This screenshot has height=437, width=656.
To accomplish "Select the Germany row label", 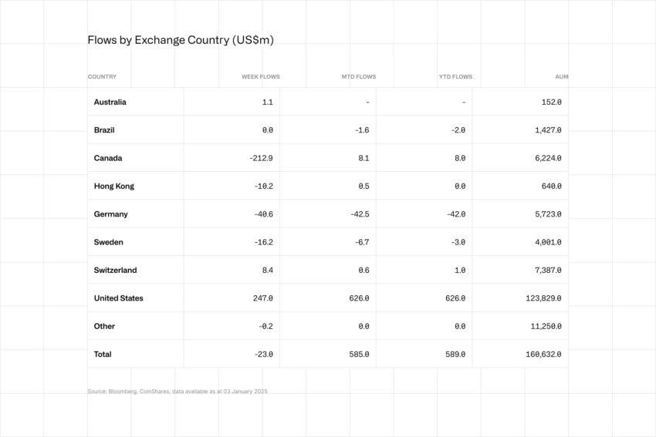I will click(111, 214).
